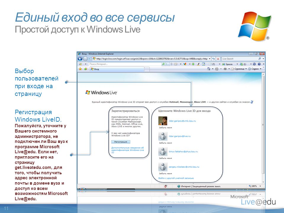Sign in as timur.fattahov@phys.ksu.ru
The width and height of the screenshot is (284, 213).
click(x=183, y=151)
